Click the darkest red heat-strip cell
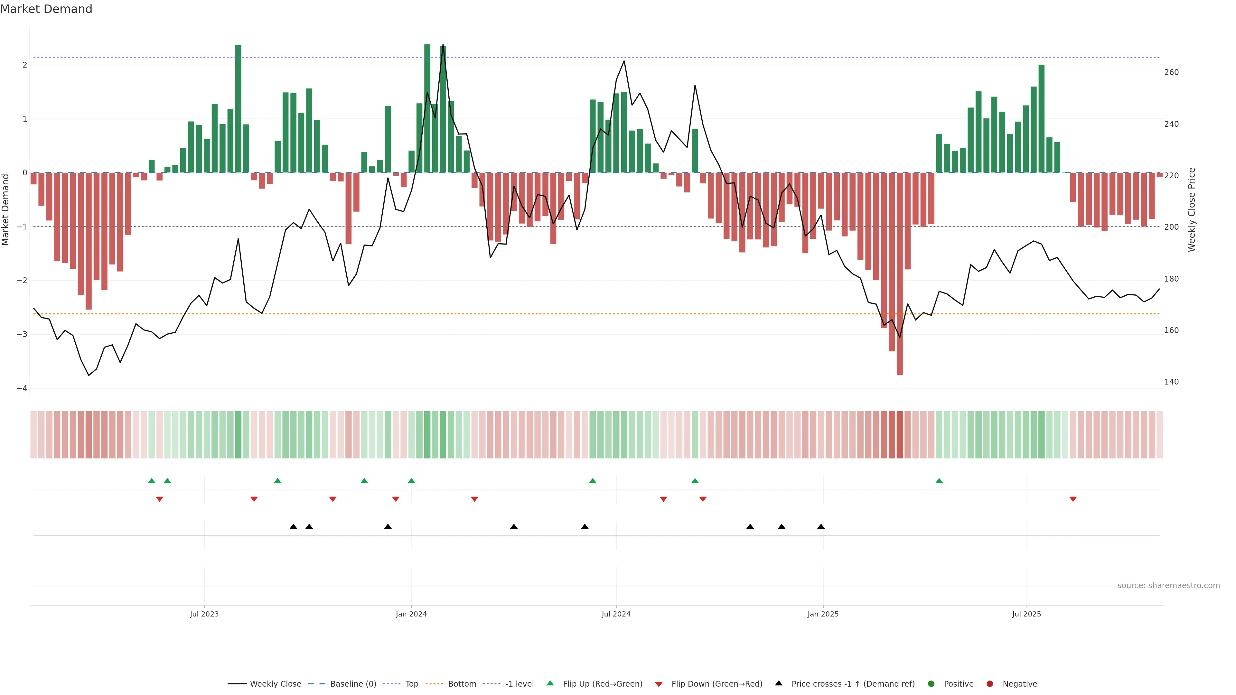This screenshot has width=1236, height=695. click(x=900, y=435)
